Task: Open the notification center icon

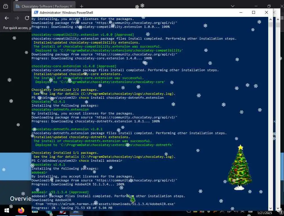Action: (281, 212)
